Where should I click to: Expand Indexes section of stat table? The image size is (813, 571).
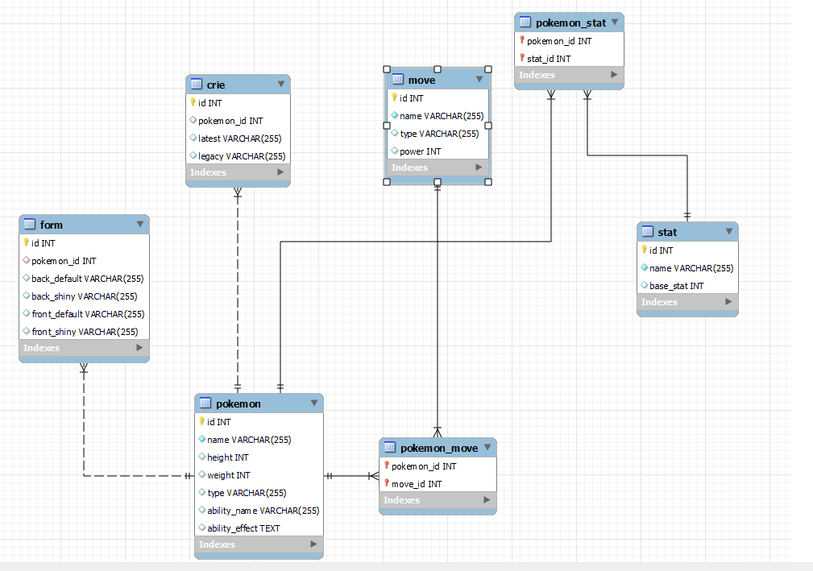coord(728,301)
